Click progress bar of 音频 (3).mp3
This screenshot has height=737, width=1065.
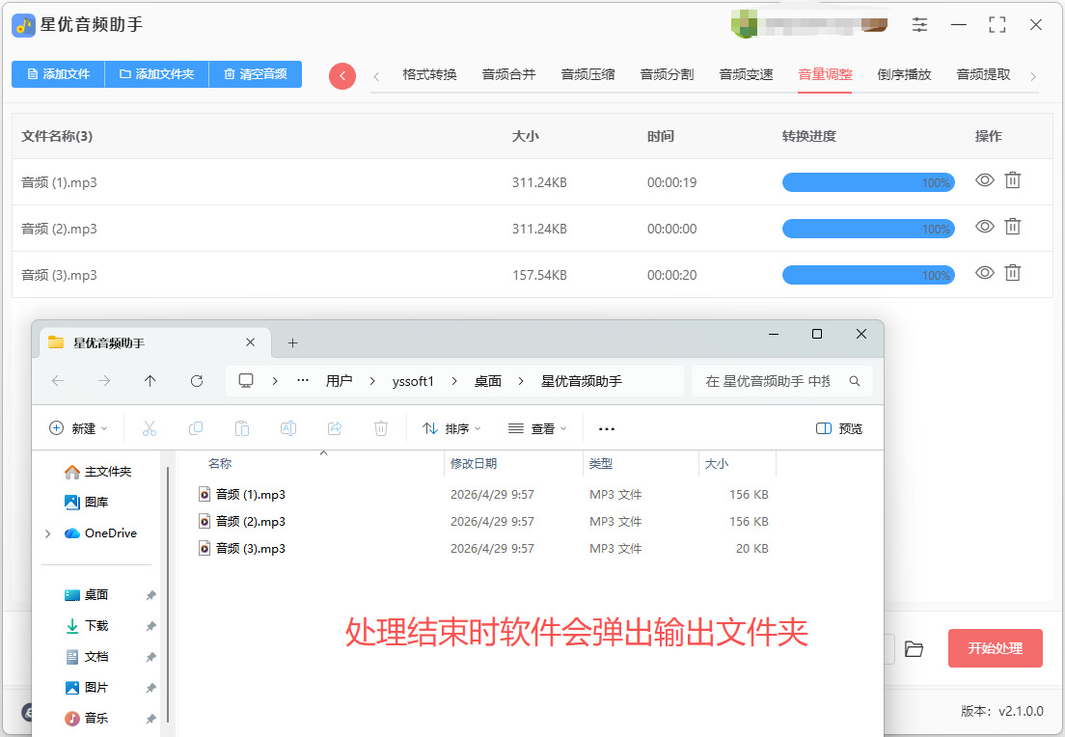click(x=868, y=274)
